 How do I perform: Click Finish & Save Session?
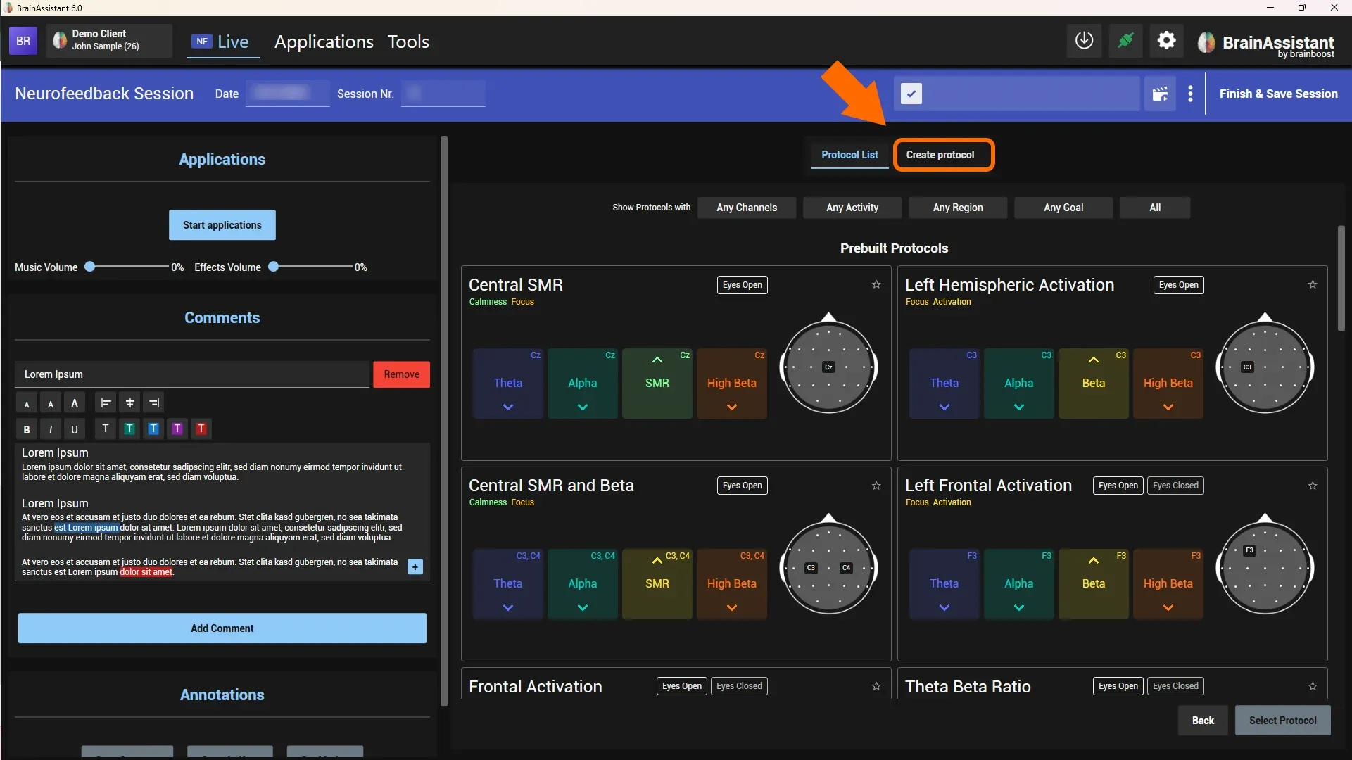(x=1278, y=94)
